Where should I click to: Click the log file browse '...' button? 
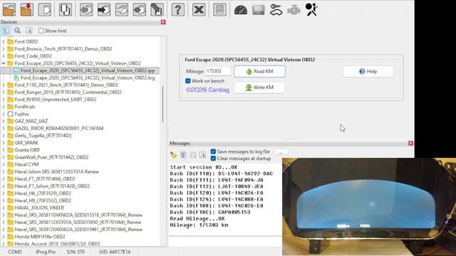click(x=281, y=151)
